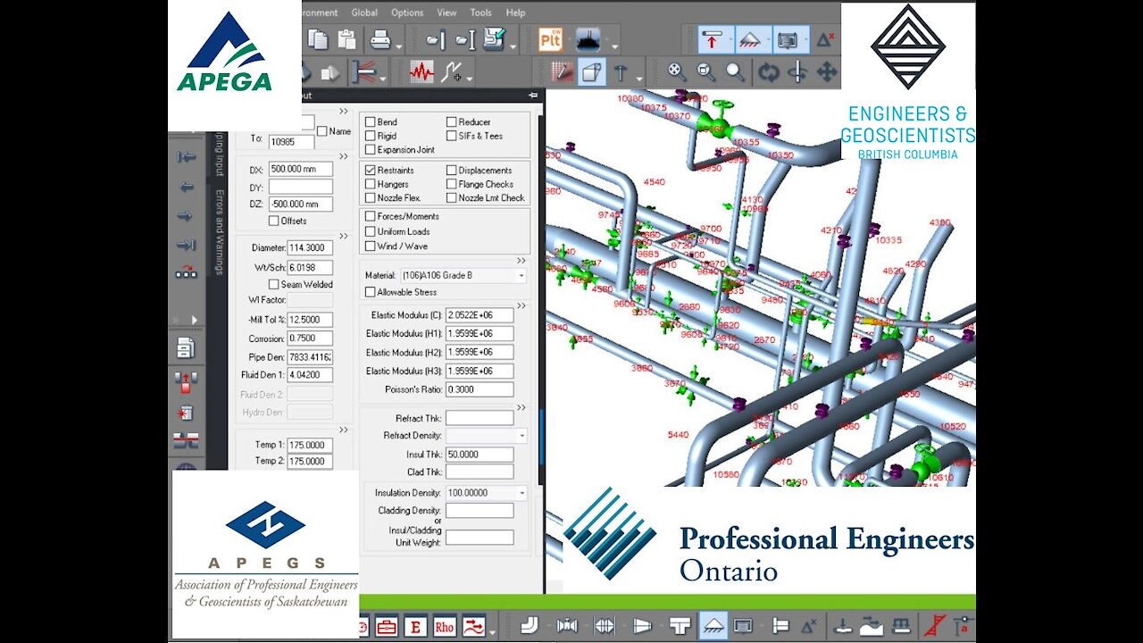Click the jump to last element arrow icon
1143x643 pixels.
point(186,245)
